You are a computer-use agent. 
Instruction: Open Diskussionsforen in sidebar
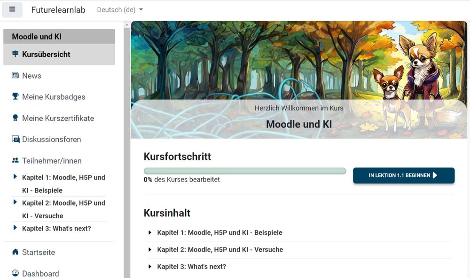(52, 139)
